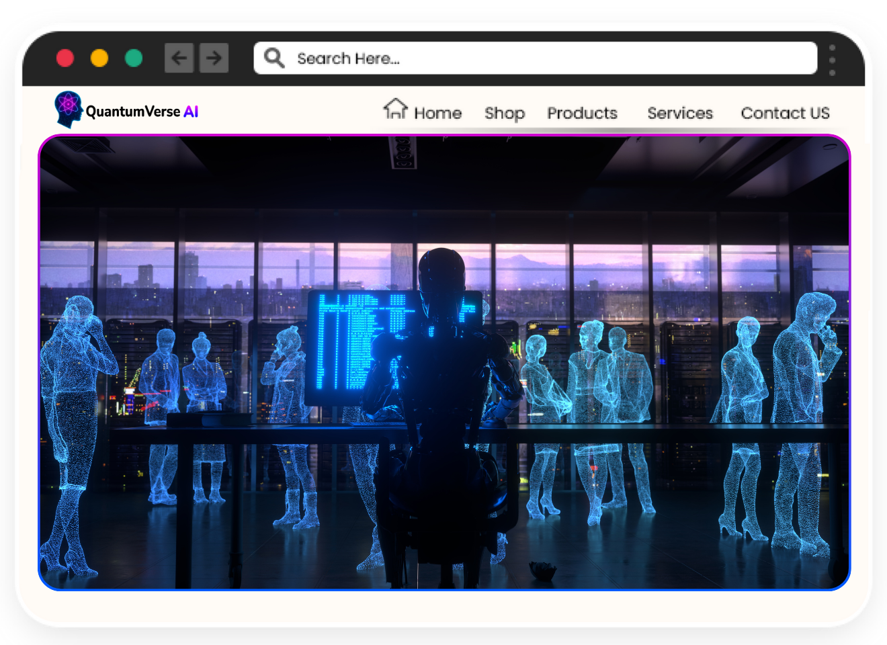Click the house icon beside Home

pos(395,109)
